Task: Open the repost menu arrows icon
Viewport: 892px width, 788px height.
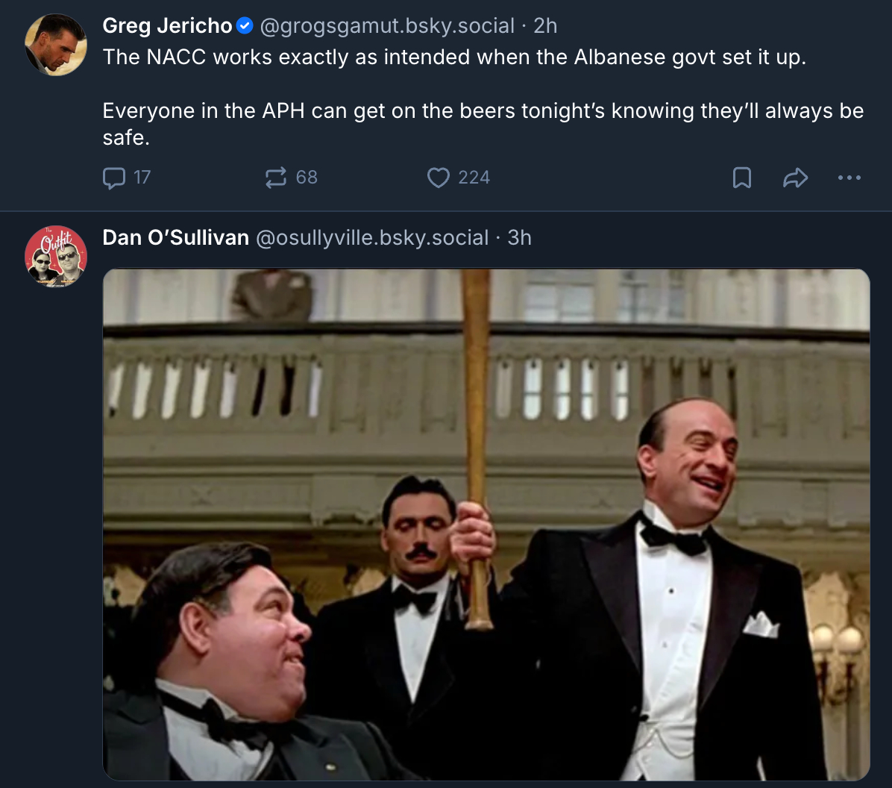Action: [275, 178]
